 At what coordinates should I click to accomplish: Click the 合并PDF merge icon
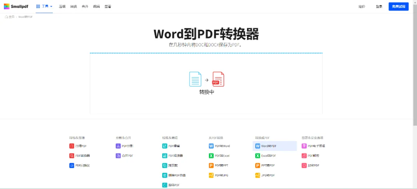point(118,156)
